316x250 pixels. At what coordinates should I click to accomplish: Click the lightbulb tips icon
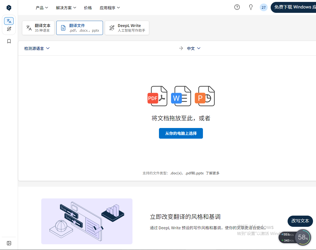tap(251, 7)
